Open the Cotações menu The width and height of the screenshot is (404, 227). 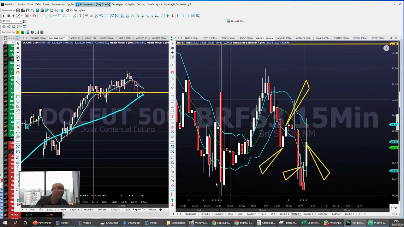pyautogui.click(x=130, y=4)
